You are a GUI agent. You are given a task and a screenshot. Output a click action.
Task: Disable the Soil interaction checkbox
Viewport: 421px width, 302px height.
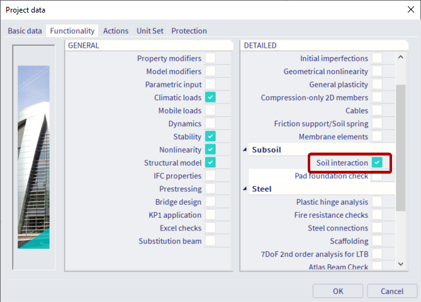377,163
